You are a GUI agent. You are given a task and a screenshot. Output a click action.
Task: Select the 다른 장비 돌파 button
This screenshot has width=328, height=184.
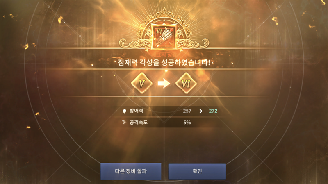coord(131,171)
